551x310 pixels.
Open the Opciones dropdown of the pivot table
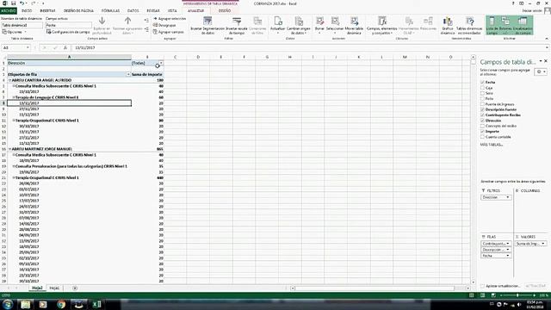tap(15, 32)
